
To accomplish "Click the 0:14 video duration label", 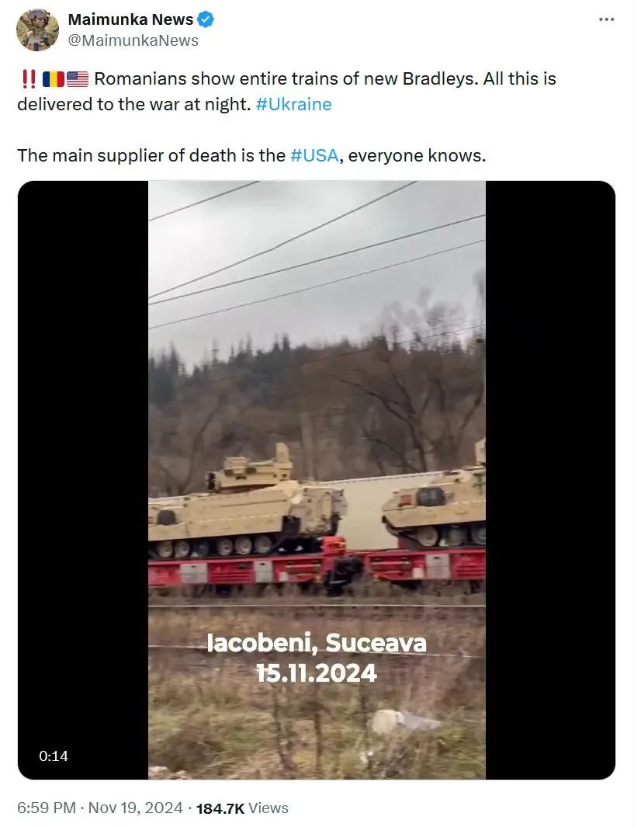I will 54,756.
